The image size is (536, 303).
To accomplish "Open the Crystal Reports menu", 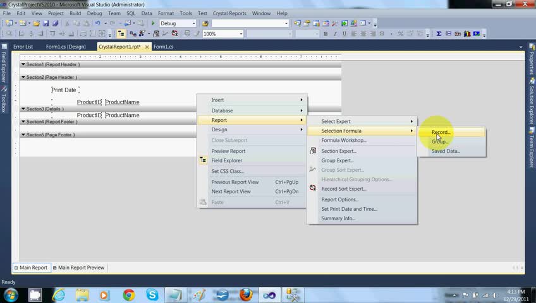I will point(229,13).
